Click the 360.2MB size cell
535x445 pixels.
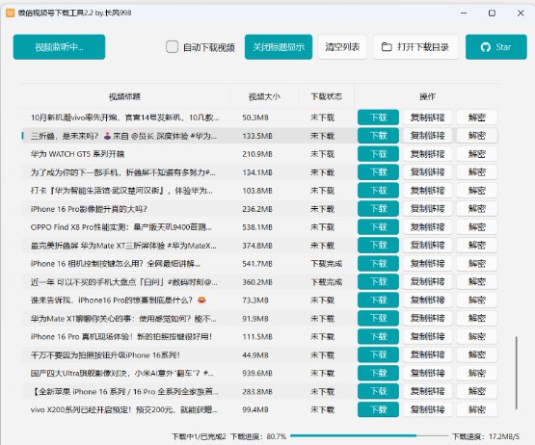[257, 282]
